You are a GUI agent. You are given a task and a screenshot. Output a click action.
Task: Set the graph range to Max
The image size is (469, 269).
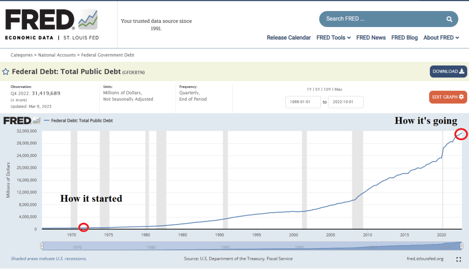[x=338, y=89]
